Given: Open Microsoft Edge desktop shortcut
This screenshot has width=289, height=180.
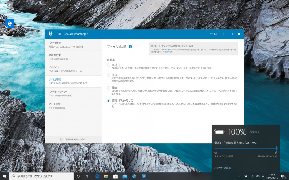Looking at the screenshot, I should [x=10, y=23].
